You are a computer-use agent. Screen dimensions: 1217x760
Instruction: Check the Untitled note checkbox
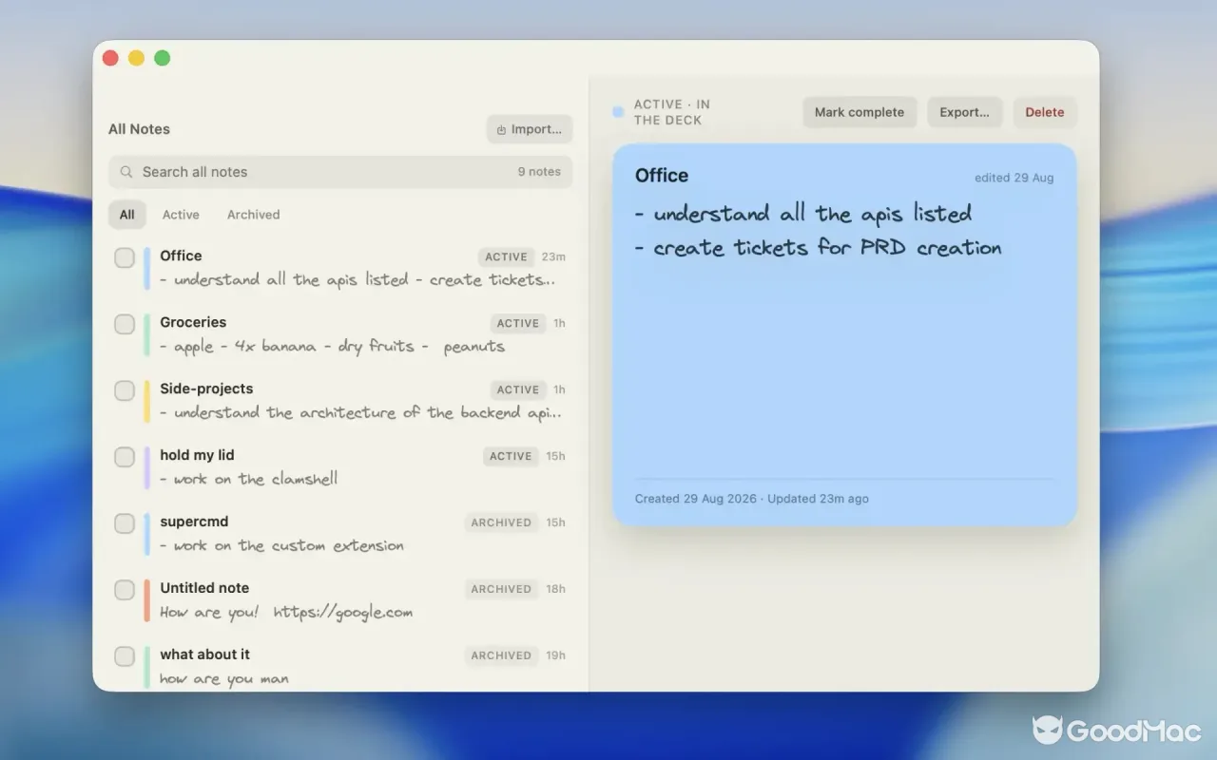point(125,590)
